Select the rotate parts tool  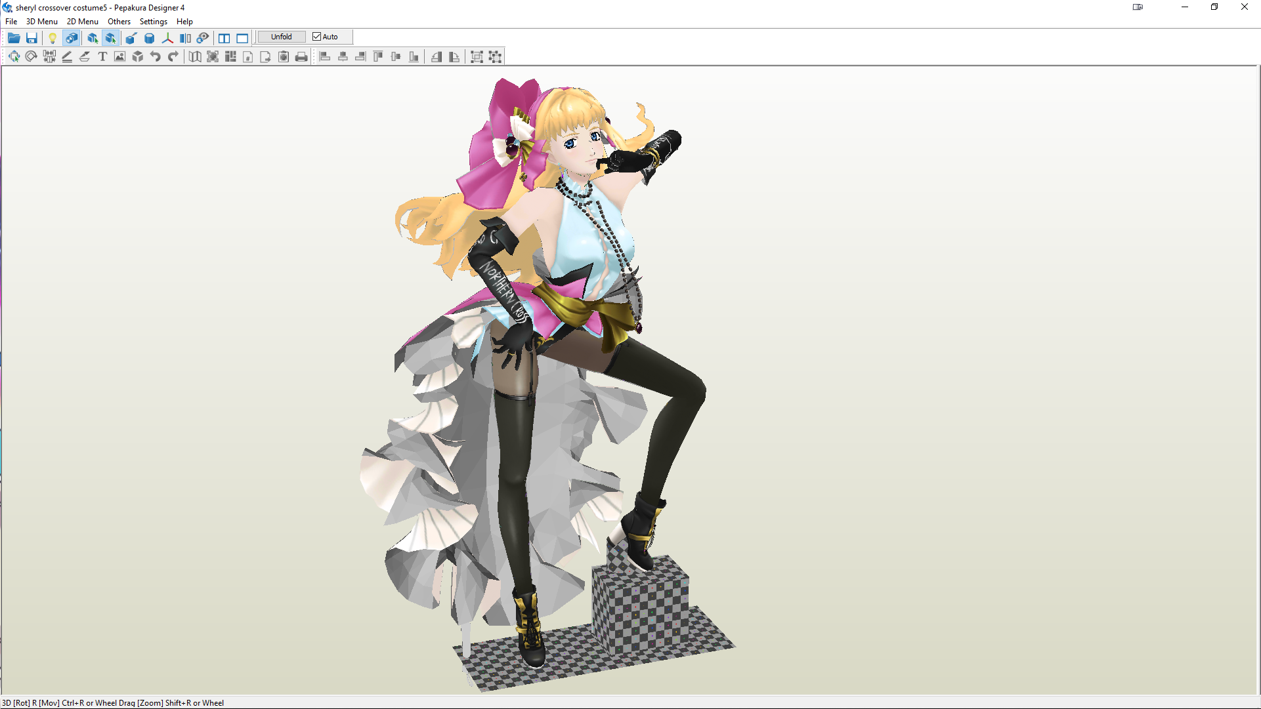click(x=31, y=56)
